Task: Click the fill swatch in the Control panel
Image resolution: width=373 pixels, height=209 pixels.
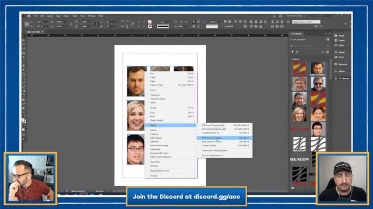Action: point(150,22)
